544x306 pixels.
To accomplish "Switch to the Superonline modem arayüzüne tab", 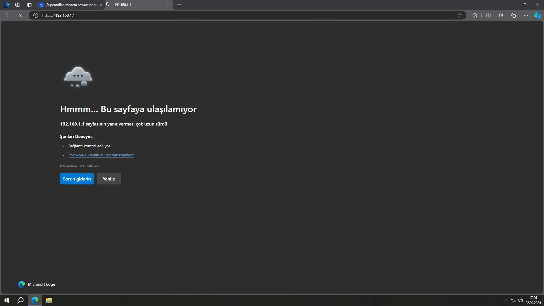I will pyautogui.click(x=71, y=5).
